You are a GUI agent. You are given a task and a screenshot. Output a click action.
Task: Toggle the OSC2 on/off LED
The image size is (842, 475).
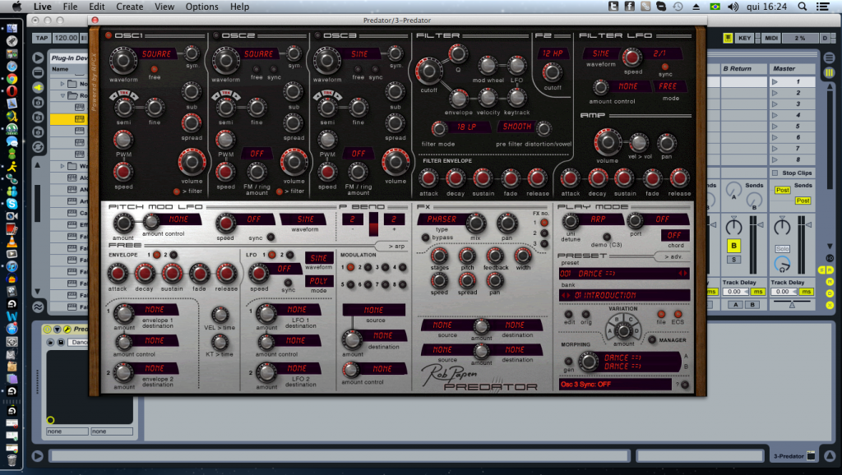point(216,36)
